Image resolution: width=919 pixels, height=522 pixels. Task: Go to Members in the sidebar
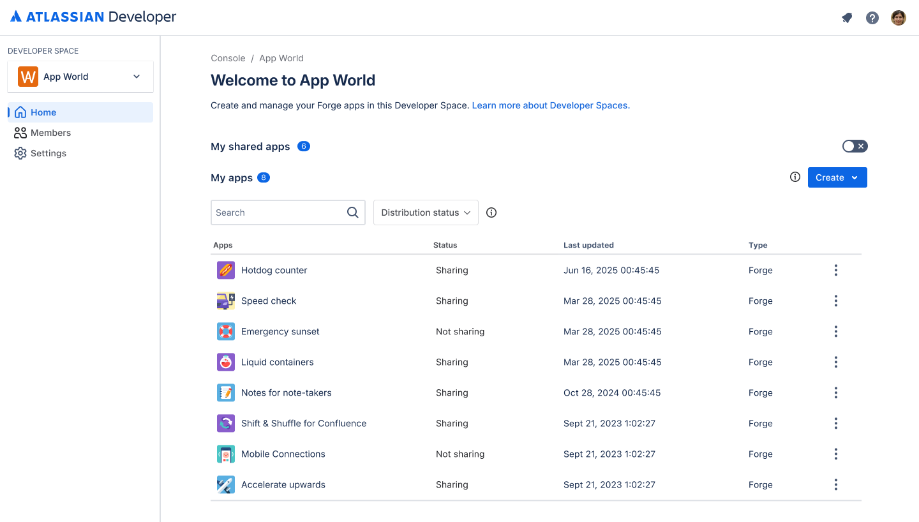[x=50, y=133]
